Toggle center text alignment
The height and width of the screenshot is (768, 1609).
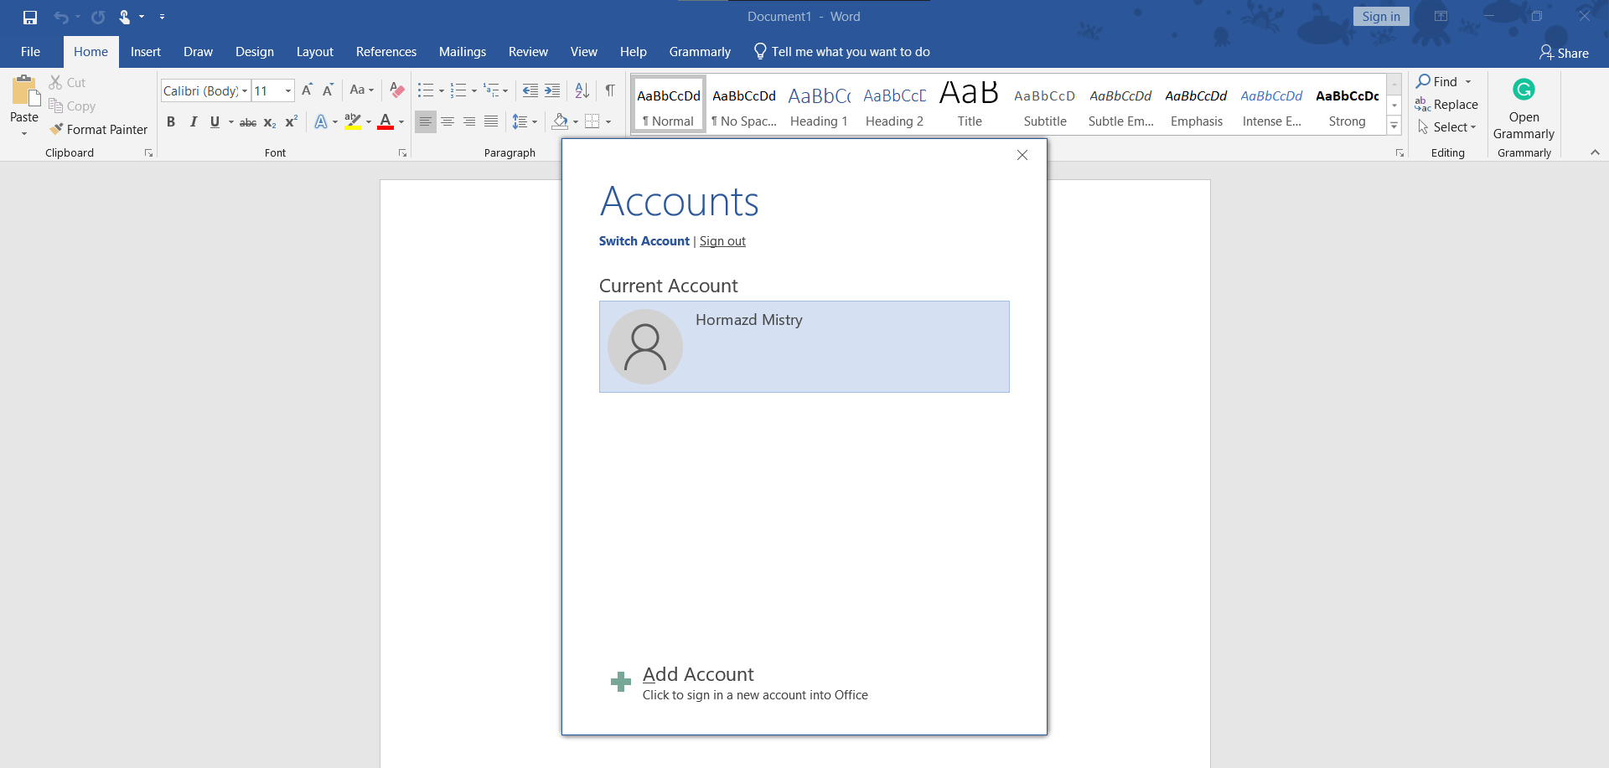[448, 122]
